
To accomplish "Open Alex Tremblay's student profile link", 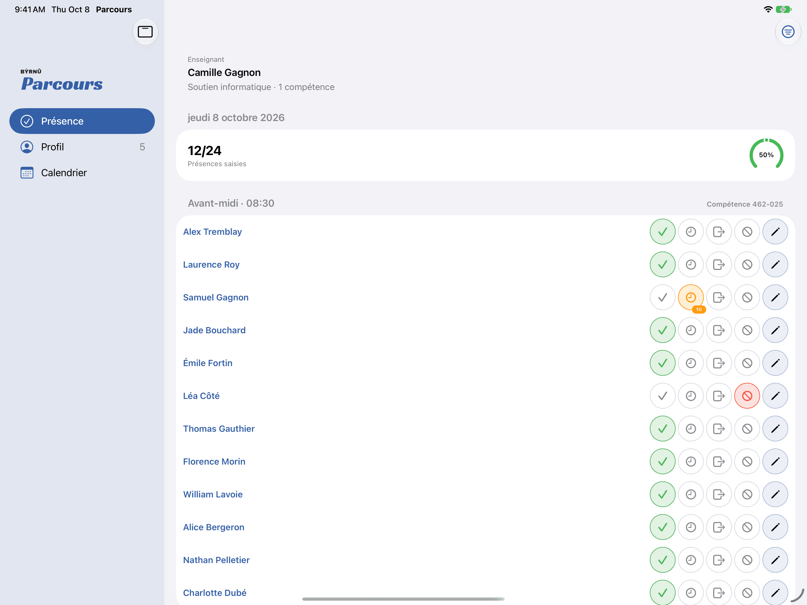I will point(212,232).
